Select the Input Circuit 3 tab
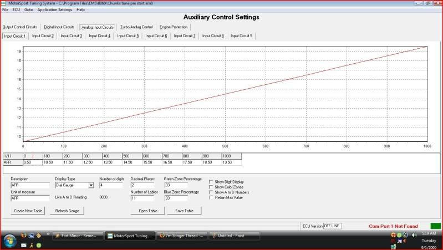The height and width of the screenshot is (250, 443). tap(71, 36)
